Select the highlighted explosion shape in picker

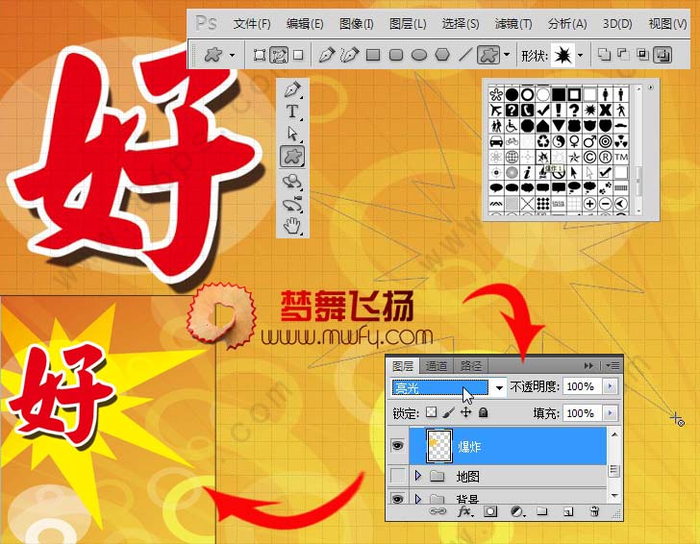(543, 157)
